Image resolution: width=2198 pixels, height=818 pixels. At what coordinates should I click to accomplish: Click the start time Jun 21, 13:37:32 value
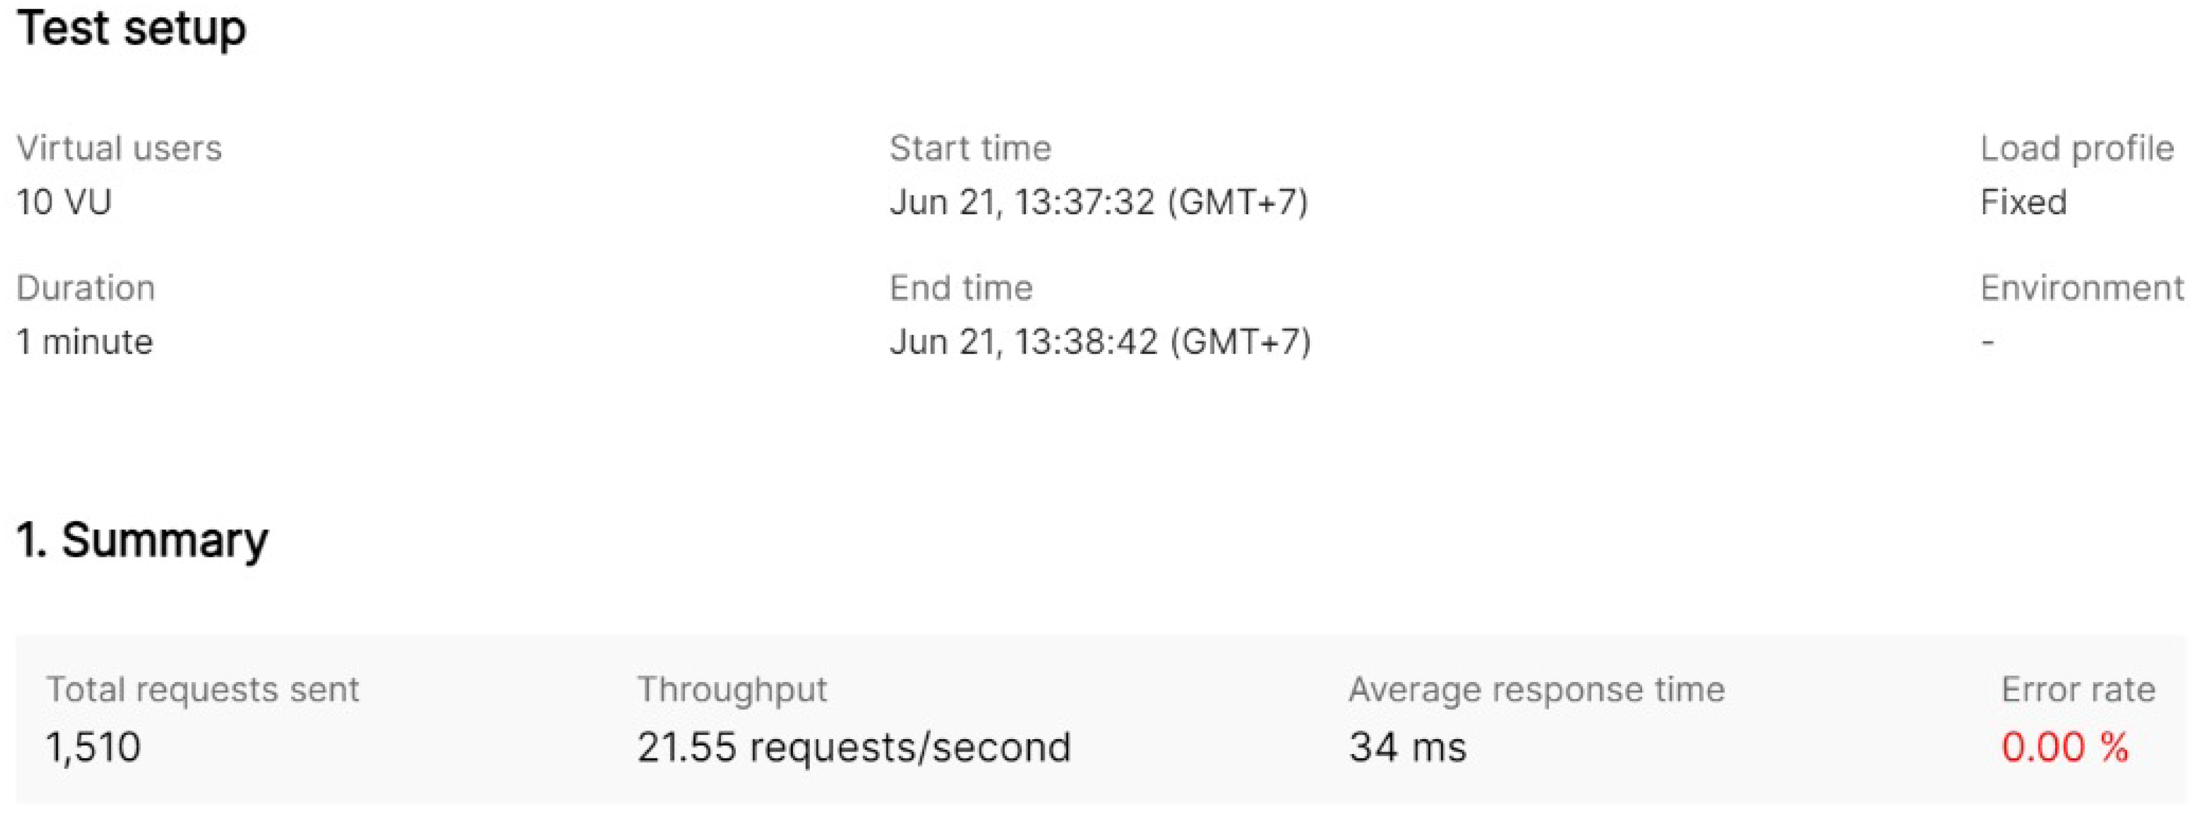[1098, 202]
